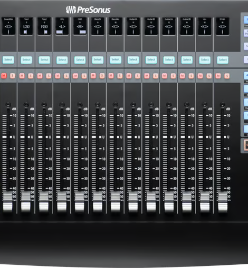
Task: Mute the Vox channel
Action: 200,76
